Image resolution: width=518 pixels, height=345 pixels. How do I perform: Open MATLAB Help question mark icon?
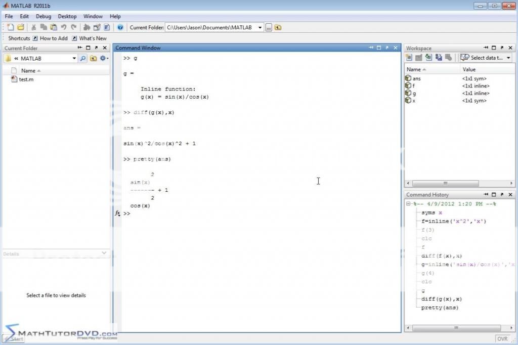pos(120,27)
